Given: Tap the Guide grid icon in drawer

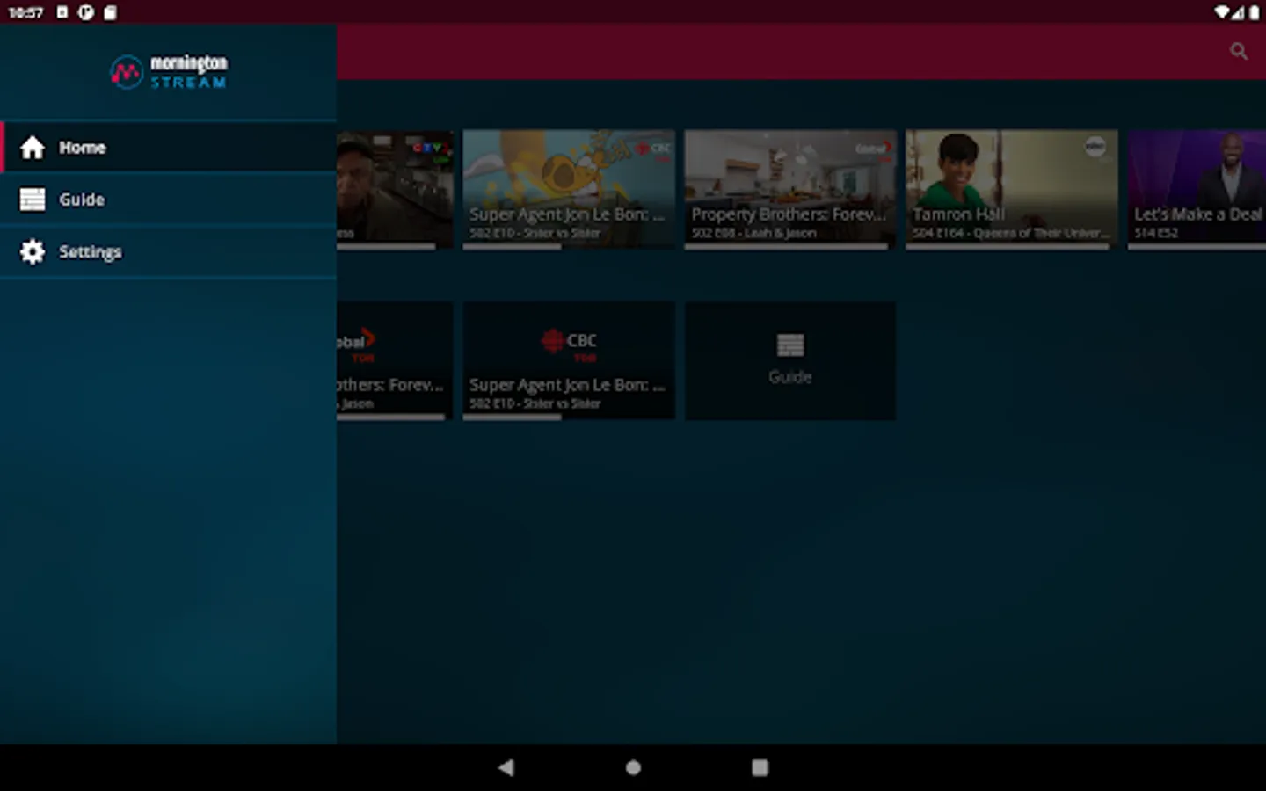Looking at the screenshot, I should (x=33, y=200).
